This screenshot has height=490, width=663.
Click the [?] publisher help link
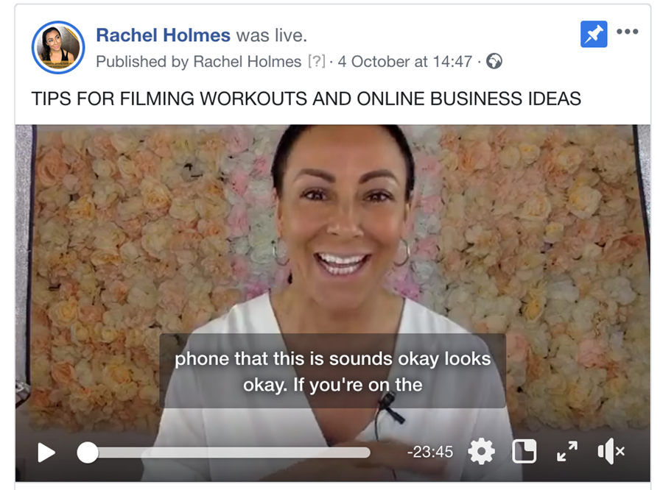[x=317, y=62]
